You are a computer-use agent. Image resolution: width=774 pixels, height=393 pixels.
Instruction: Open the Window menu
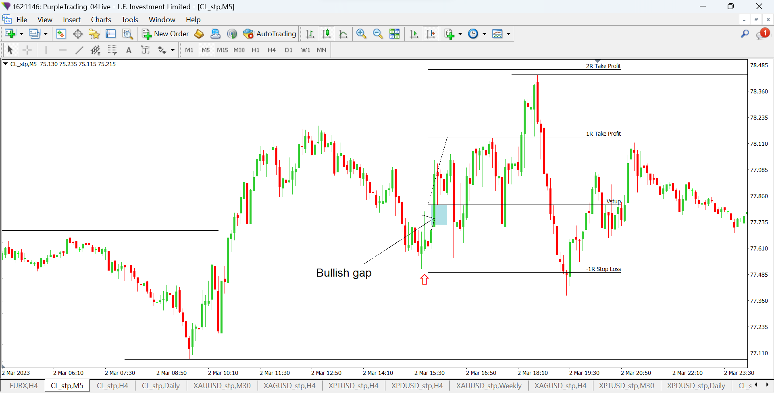pos(162,20)
